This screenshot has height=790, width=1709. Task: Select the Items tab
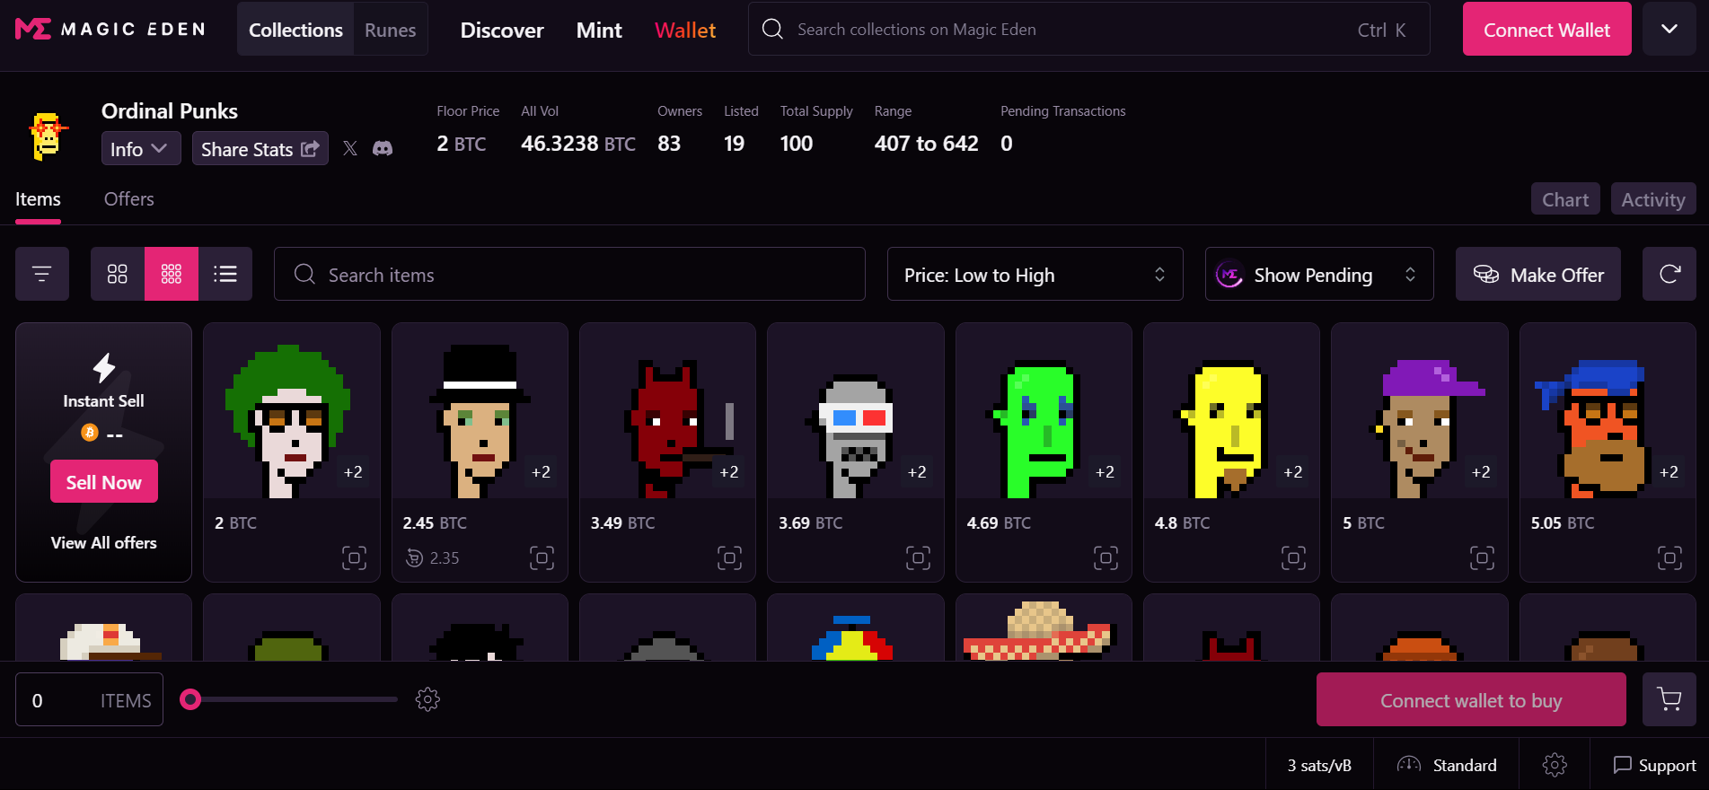(38, 199)
